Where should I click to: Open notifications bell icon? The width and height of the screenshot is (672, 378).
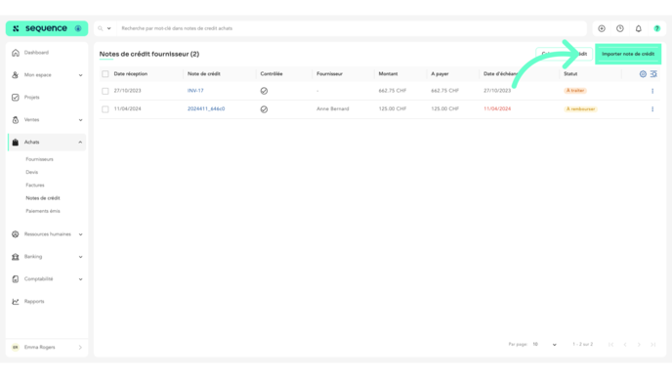pyautogui.click(x=638, y=28)
